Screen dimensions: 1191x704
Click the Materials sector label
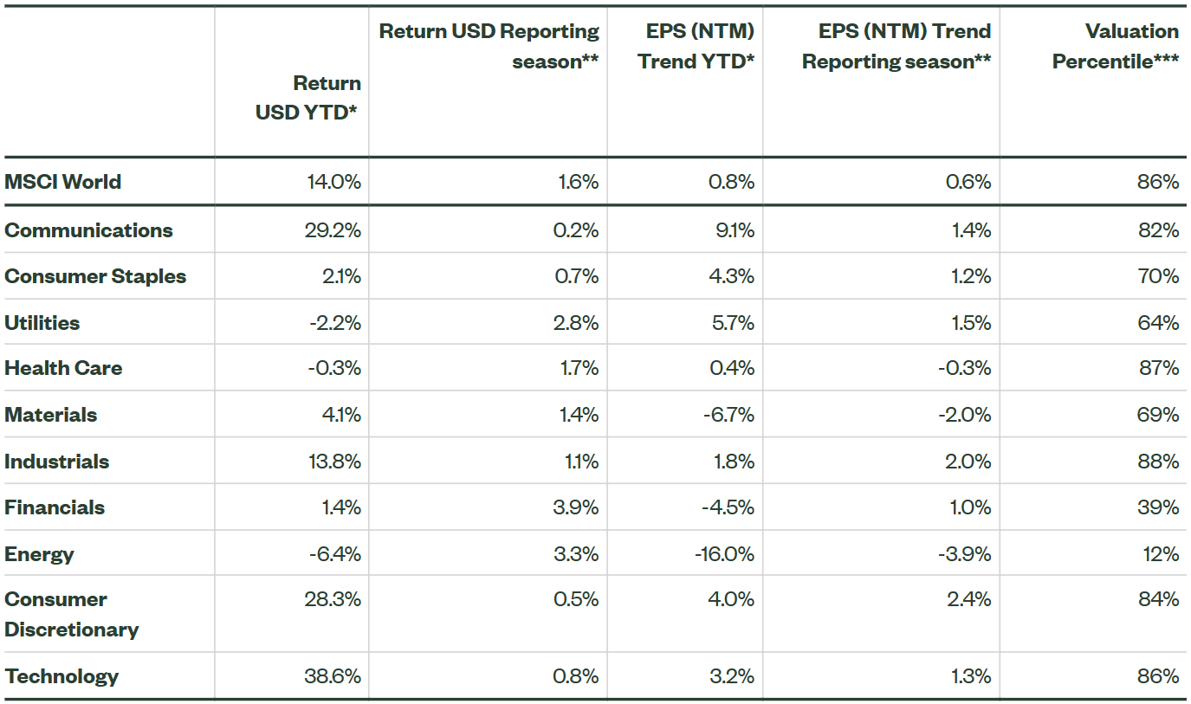click(51, 415)
